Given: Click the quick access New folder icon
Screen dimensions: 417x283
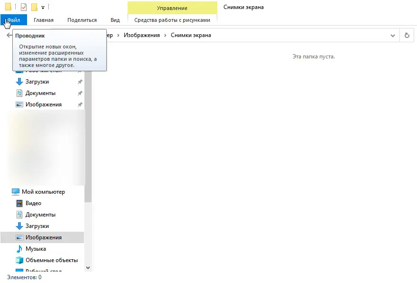Looking at the screenshot, I should point(34,7).
